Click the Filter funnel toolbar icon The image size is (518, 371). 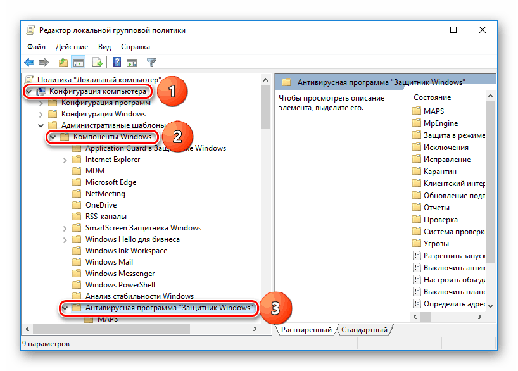coord(151,62)
